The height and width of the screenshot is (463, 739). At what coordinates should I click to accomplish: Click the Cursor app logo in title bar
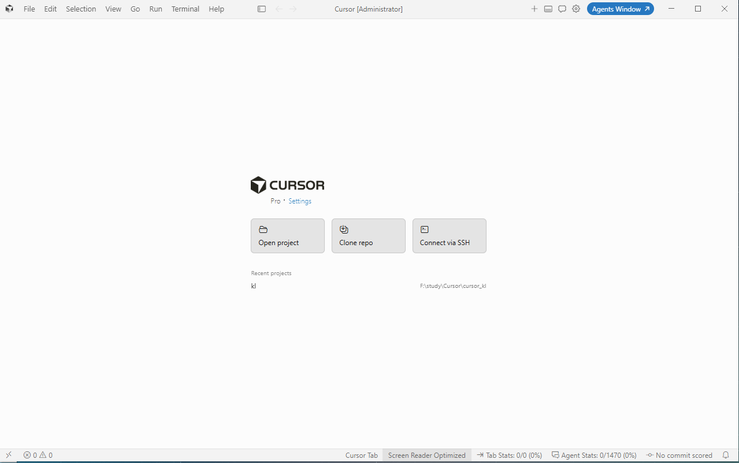(9, 9)
